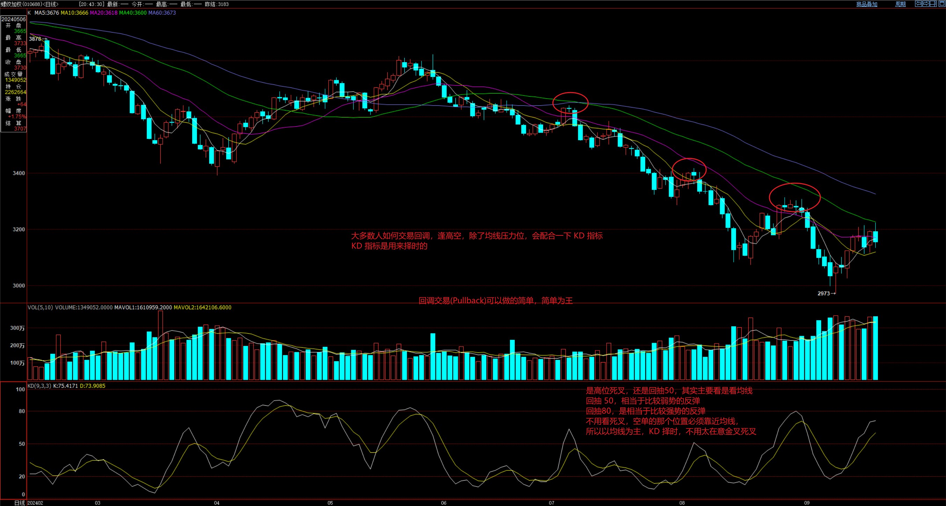Select the MA40:3600 green label
This screenshot has width=946, height=506.
(x=133, y=13)
